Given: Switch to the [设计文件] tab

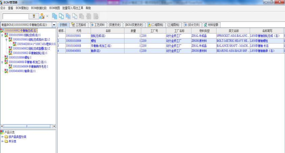Looking at the screenshot, I should 192,25.
